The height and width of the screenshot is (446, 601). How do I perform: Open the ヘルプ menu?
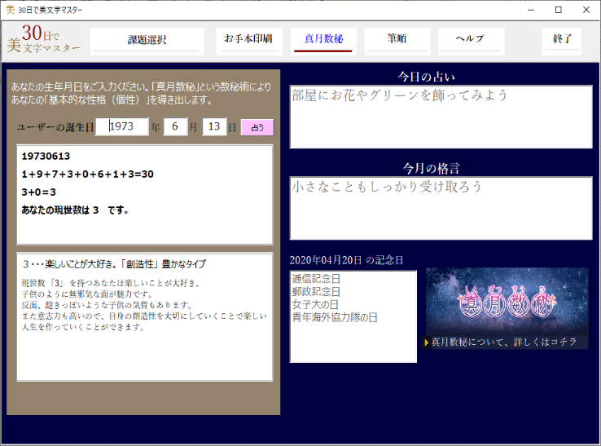click(x=470, y=39)
